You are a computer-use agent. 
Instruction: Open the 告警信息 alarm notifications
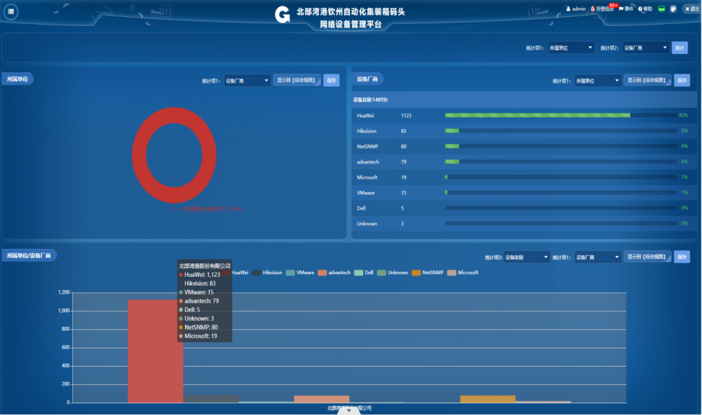pos(593,9)
